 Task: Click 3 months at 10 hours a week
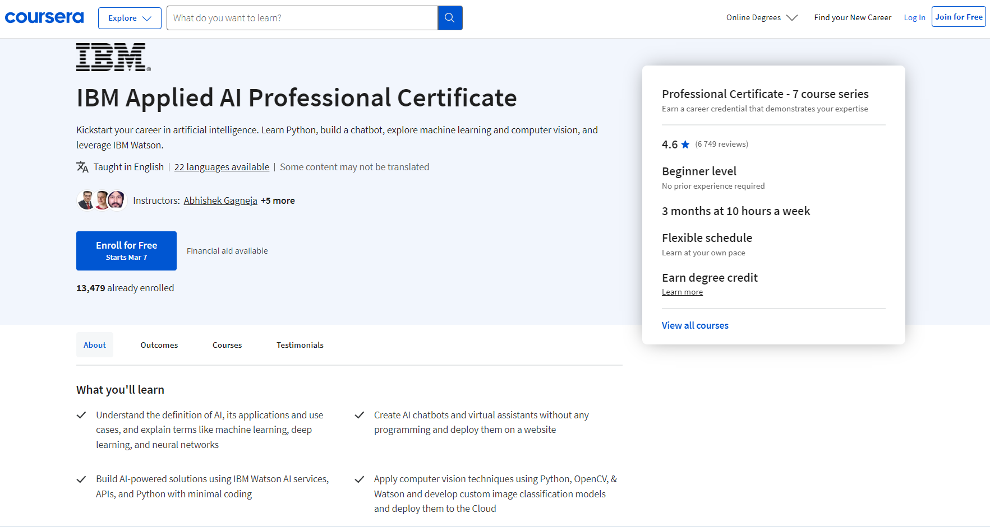point(736,211)
